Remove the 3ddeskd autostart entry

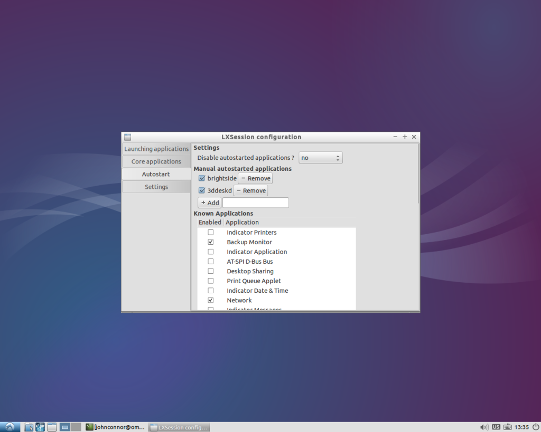point(251,190)
